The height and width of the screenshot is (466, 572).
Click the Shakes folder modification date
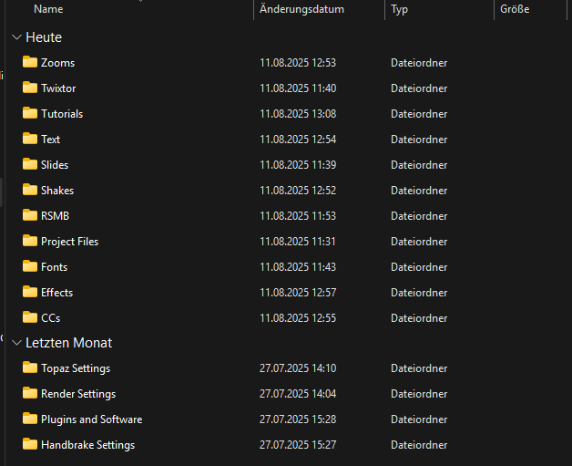pos(298,191)
